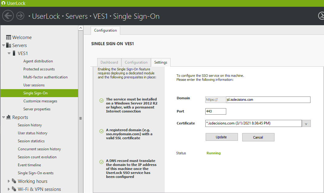Image resolution: width=324 pixels, height=193 pixels.
Task: Open the Certificate dropdown arrow
Action: click(306, 124)
